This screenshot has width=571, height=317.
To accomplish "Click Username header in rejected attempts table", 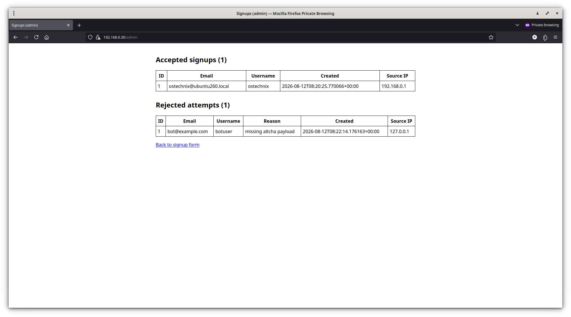I will [228, 121].
